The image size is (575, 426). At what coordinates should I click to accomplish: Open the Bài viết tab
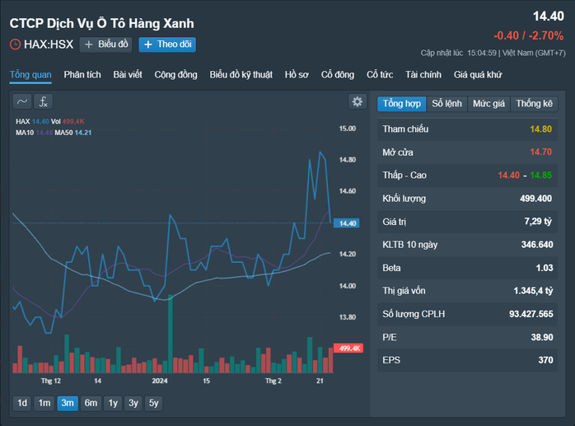pos(128,74)
